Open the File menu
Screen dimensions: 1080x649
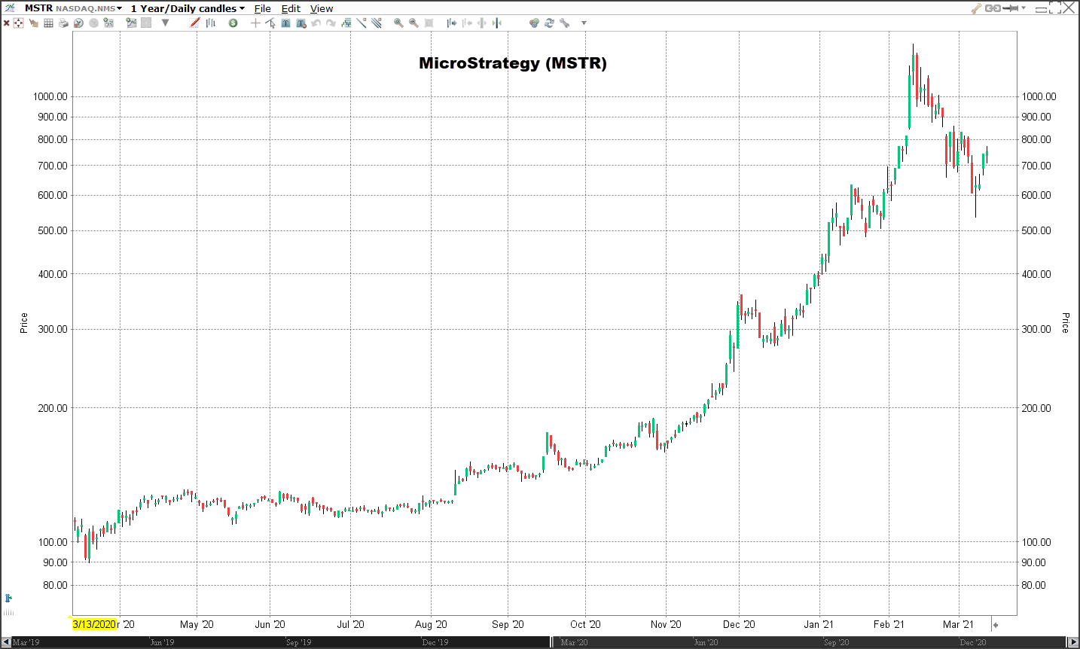click(x=263, y=8)
